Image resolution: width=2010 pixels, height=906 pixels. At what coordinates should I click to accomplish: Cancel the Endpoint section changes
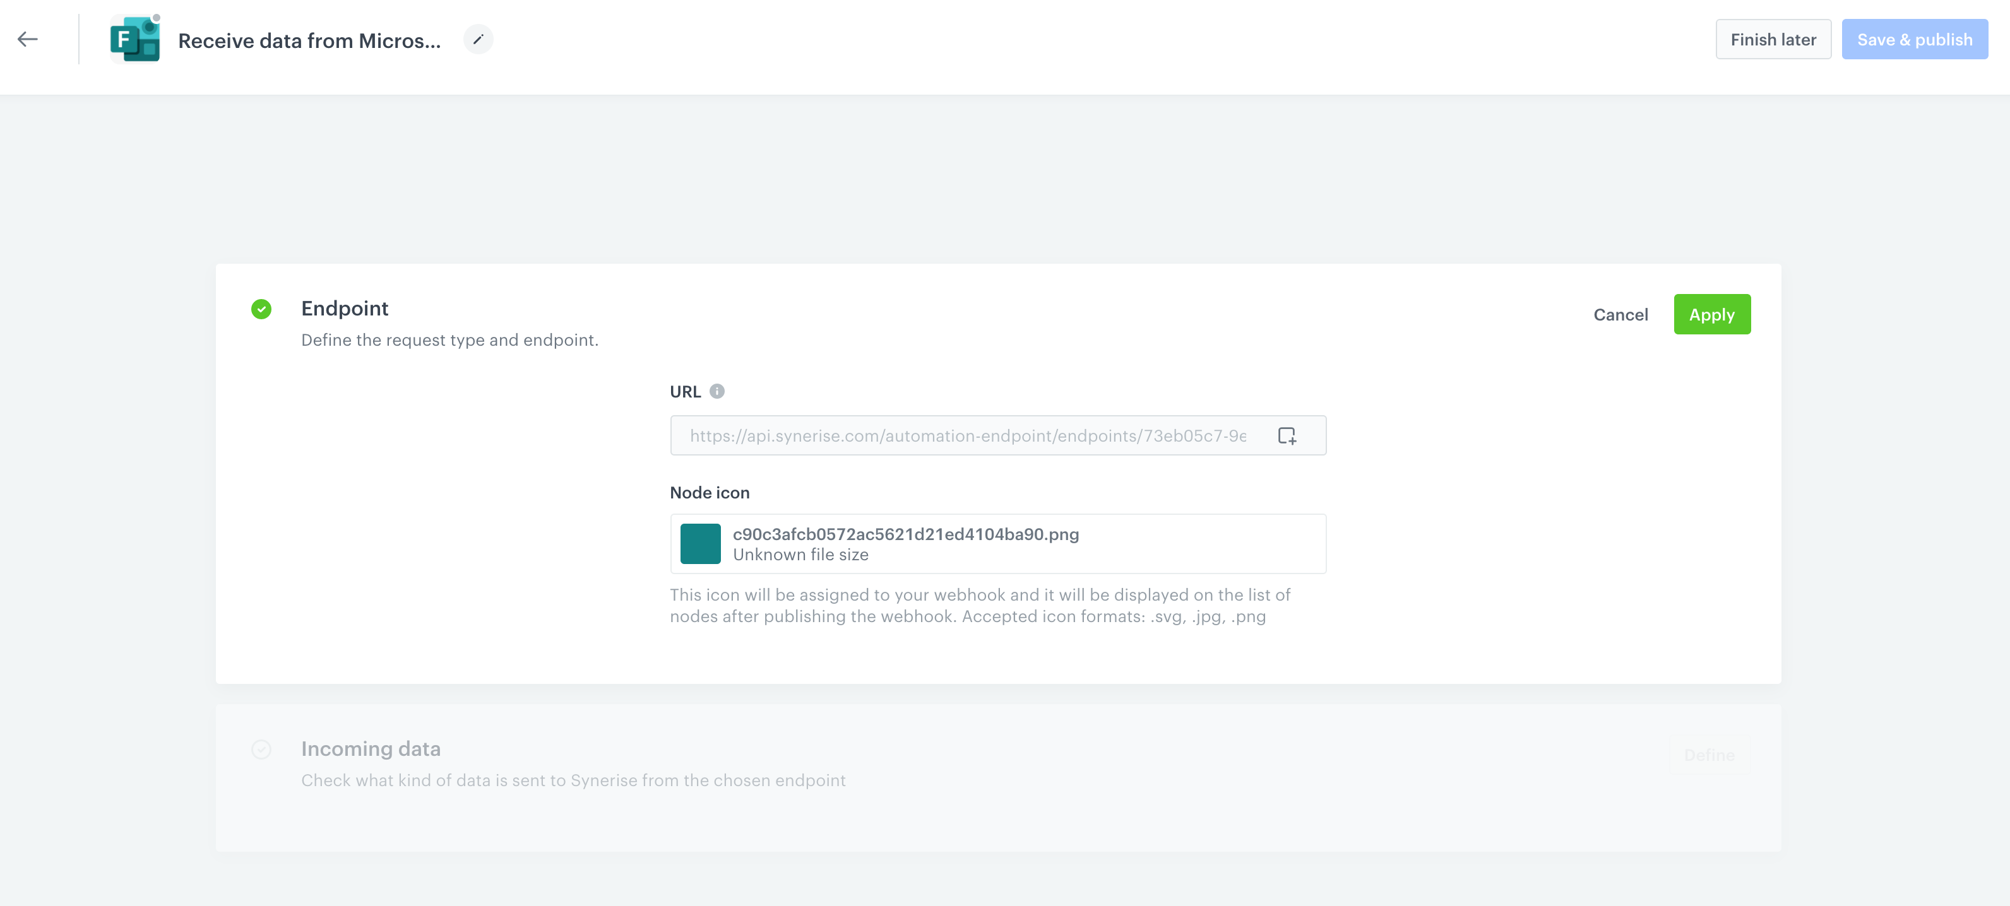pyautogui.click(x=1620, y=315)
